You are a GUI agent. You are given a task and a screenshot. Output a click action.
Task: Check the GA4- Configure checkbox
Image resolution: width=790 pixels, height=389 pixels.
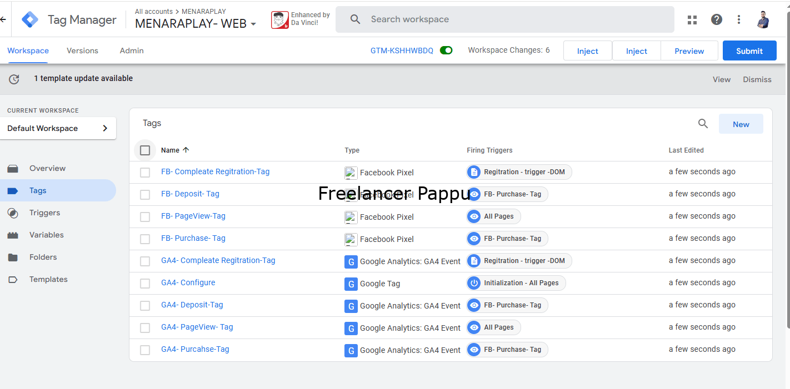tap(145, 284)
